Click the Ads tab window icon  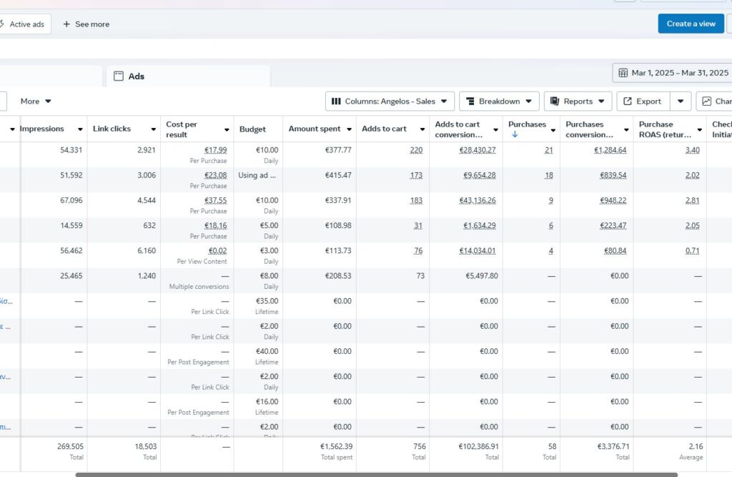pyautogui.click(x=119, y=76)
